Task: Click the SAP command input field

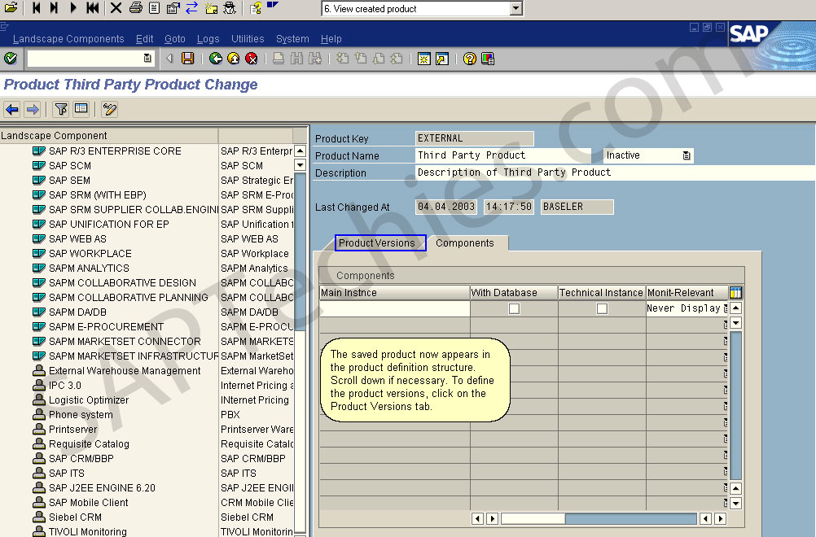Action: pos(90,59)
